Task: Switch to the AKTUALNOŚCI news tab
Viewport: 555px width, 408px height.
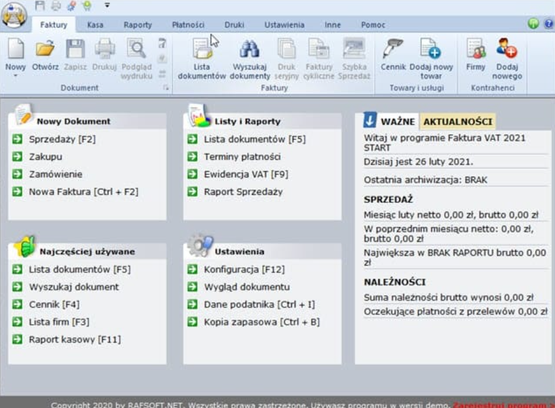Action: tap(458, 122)
